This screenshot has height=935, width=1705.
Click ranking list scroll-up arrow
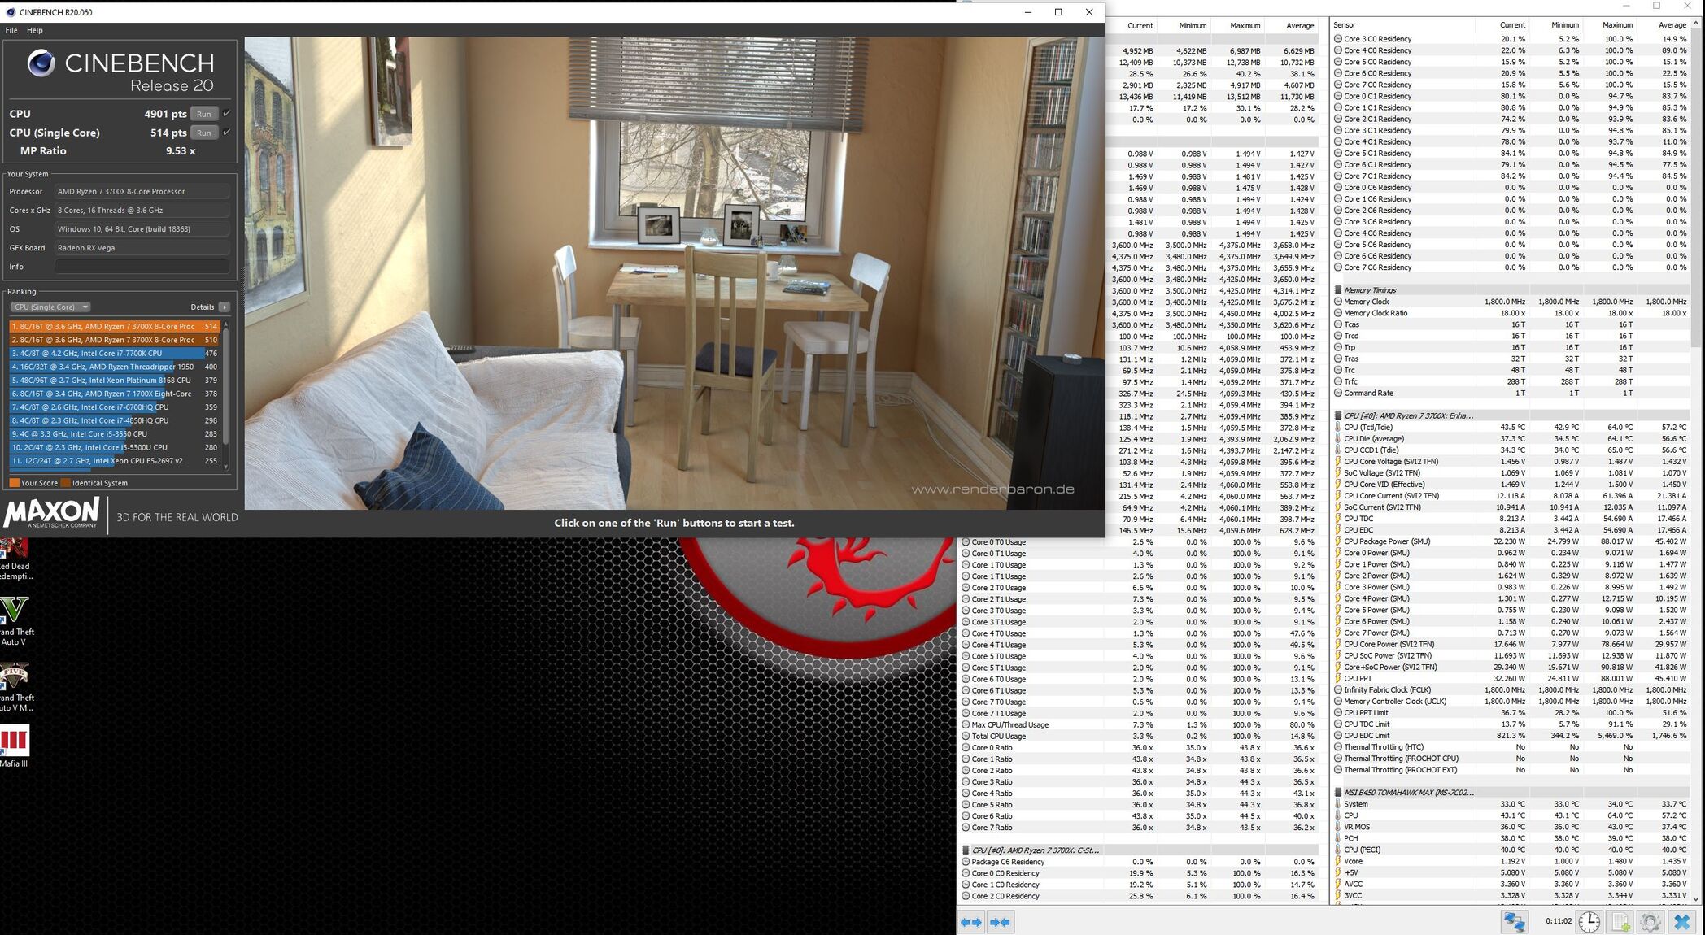[226, 324]
